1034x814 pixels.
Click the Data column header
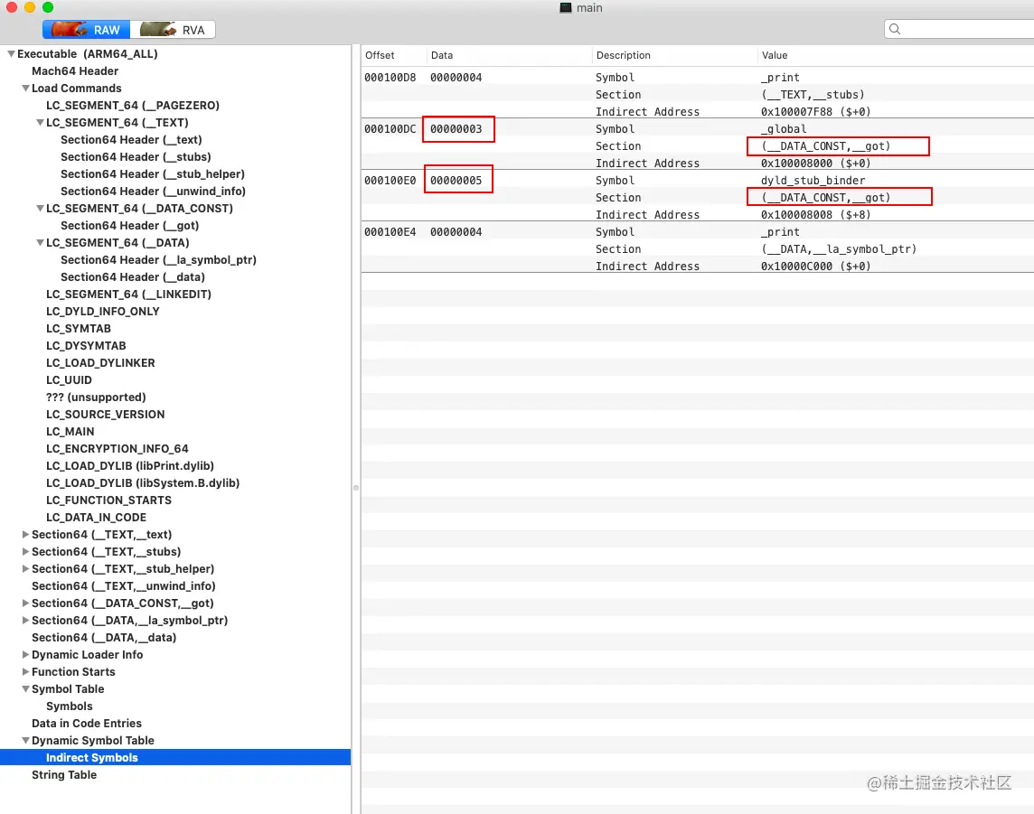442,55
